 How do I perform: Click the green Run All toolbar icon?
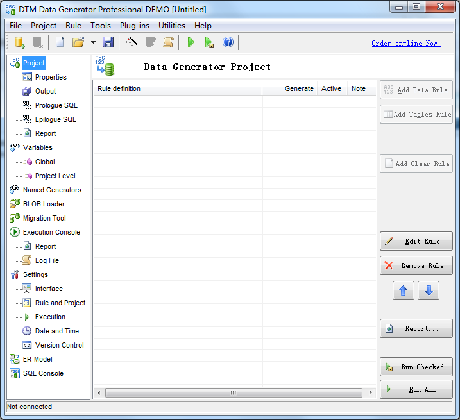click(191, 42)
